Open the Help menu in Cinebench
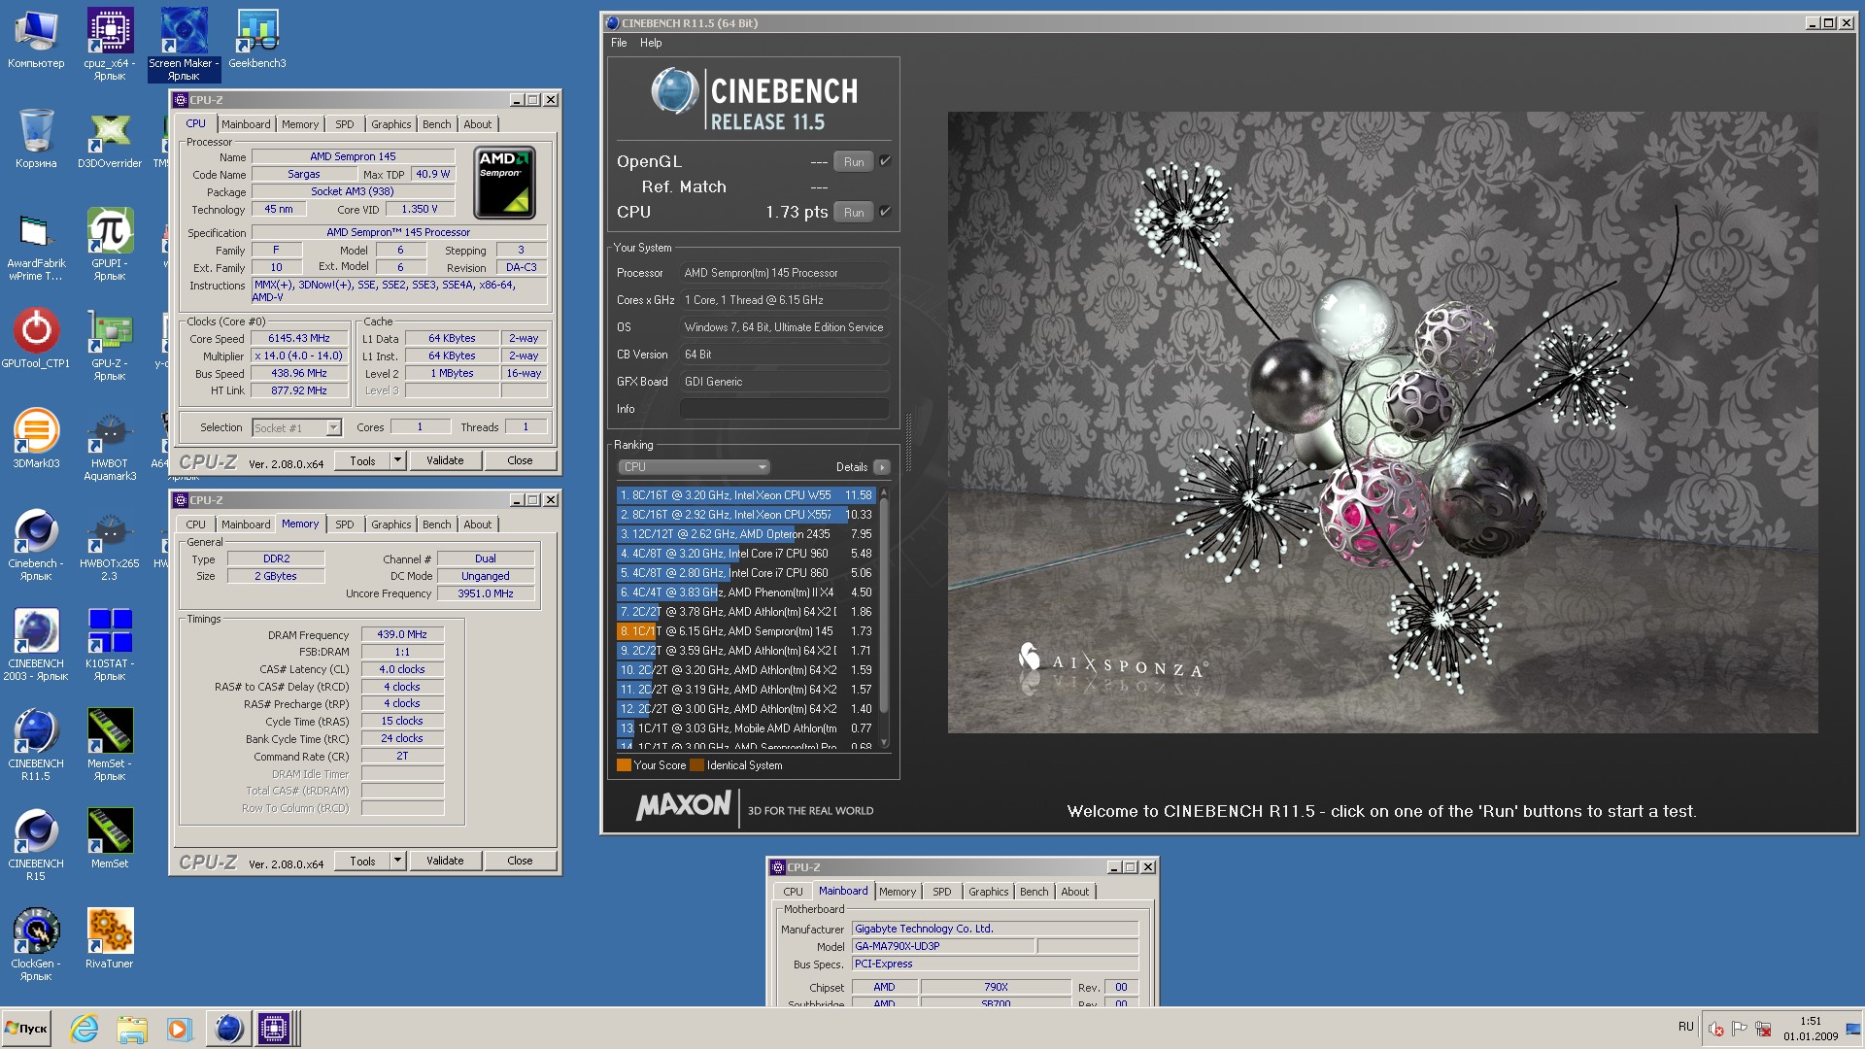 (x=651, y=43)
